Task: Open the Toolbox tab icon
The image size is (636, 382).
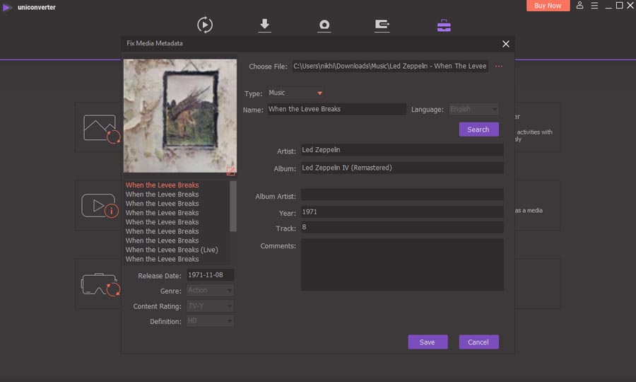Action: tap(444, 25)
